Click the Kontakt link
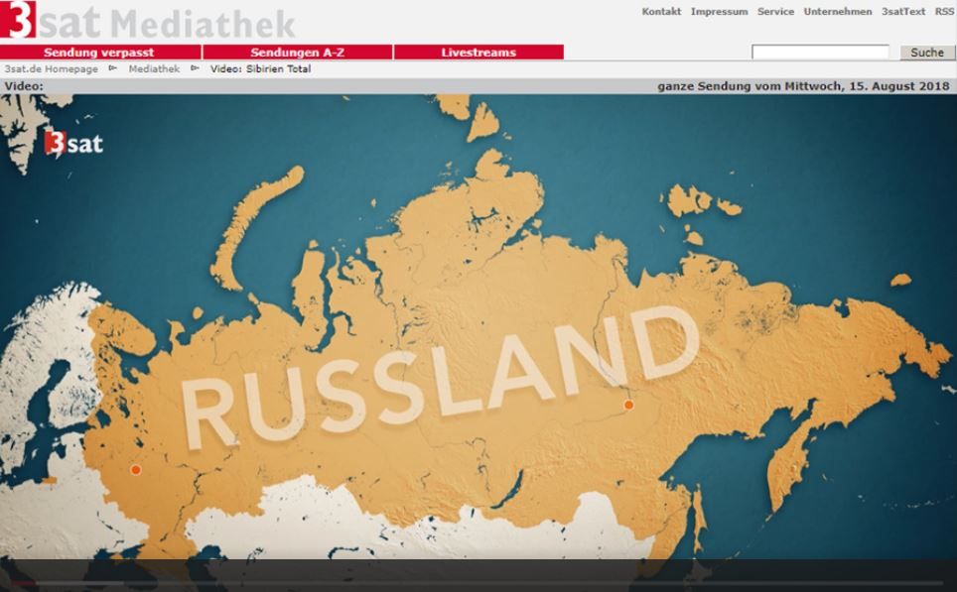The image size is (957, 592). (x=661, y=12)
